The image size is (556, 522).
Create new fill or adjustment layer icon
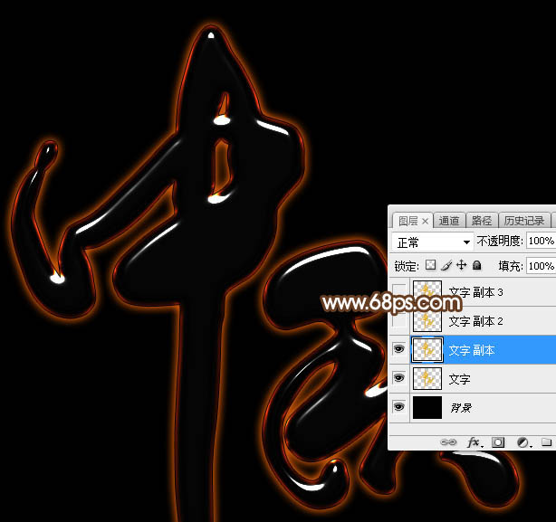click(x=523, y=442)
